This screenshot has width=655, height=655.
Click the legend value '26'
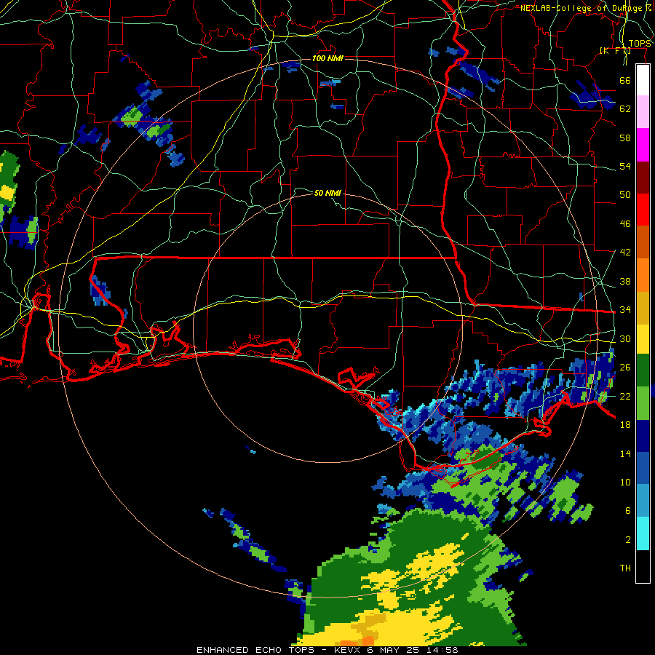tap(625, 368)
